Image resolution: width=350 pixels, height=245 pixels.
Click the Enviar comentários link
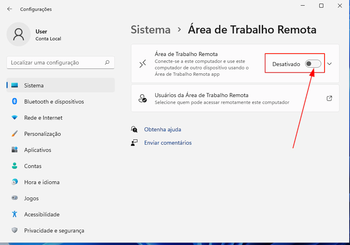[x=168, y=143]
